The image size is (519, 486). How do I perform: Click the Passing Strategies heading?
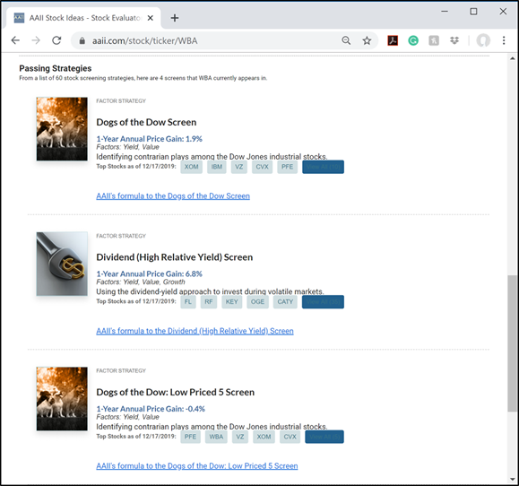pyautogui.click(x=56, y=68)
